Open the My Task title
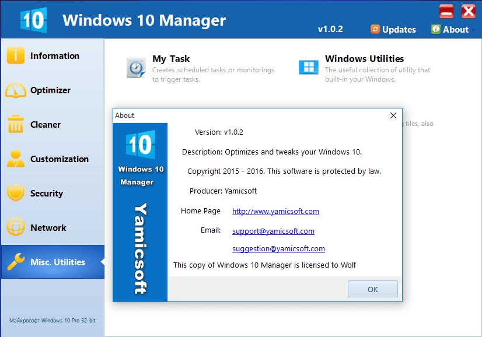 (171, 59)
